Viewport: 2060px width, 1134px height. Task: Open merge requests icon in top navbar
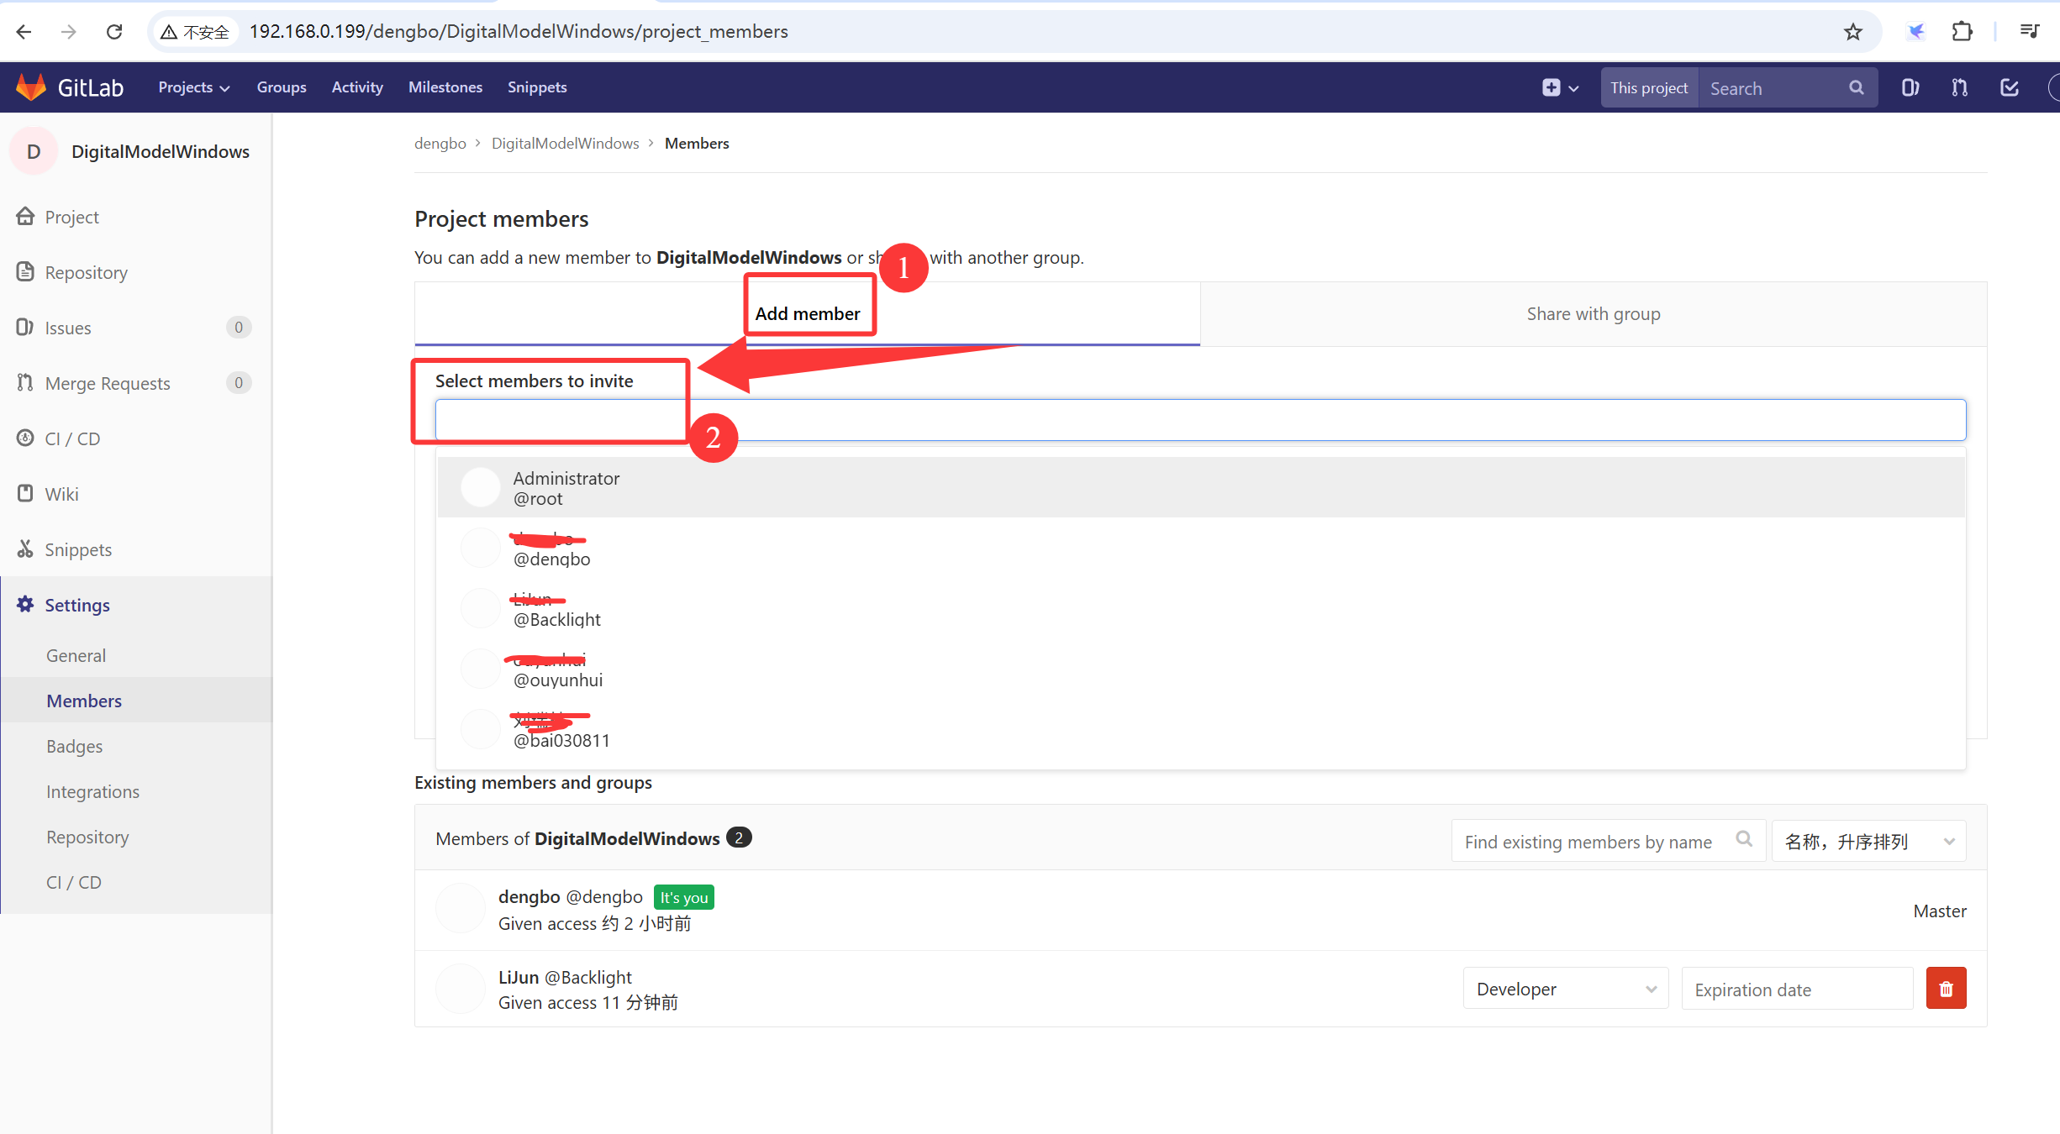click(x=1959, y=87)
